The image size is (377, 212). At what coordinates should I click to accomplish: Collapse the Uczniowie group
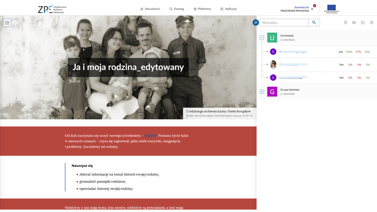coord(262,38)
